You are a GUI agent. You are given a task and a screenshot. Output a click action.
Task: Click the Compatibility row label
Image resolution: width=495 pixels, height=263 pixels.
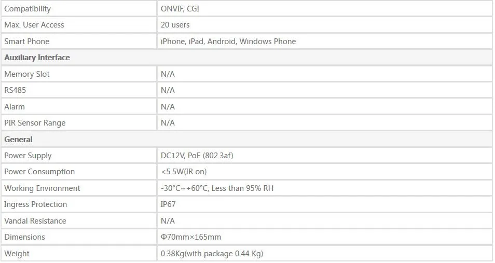pyautogui.click(x=27, y=9)
